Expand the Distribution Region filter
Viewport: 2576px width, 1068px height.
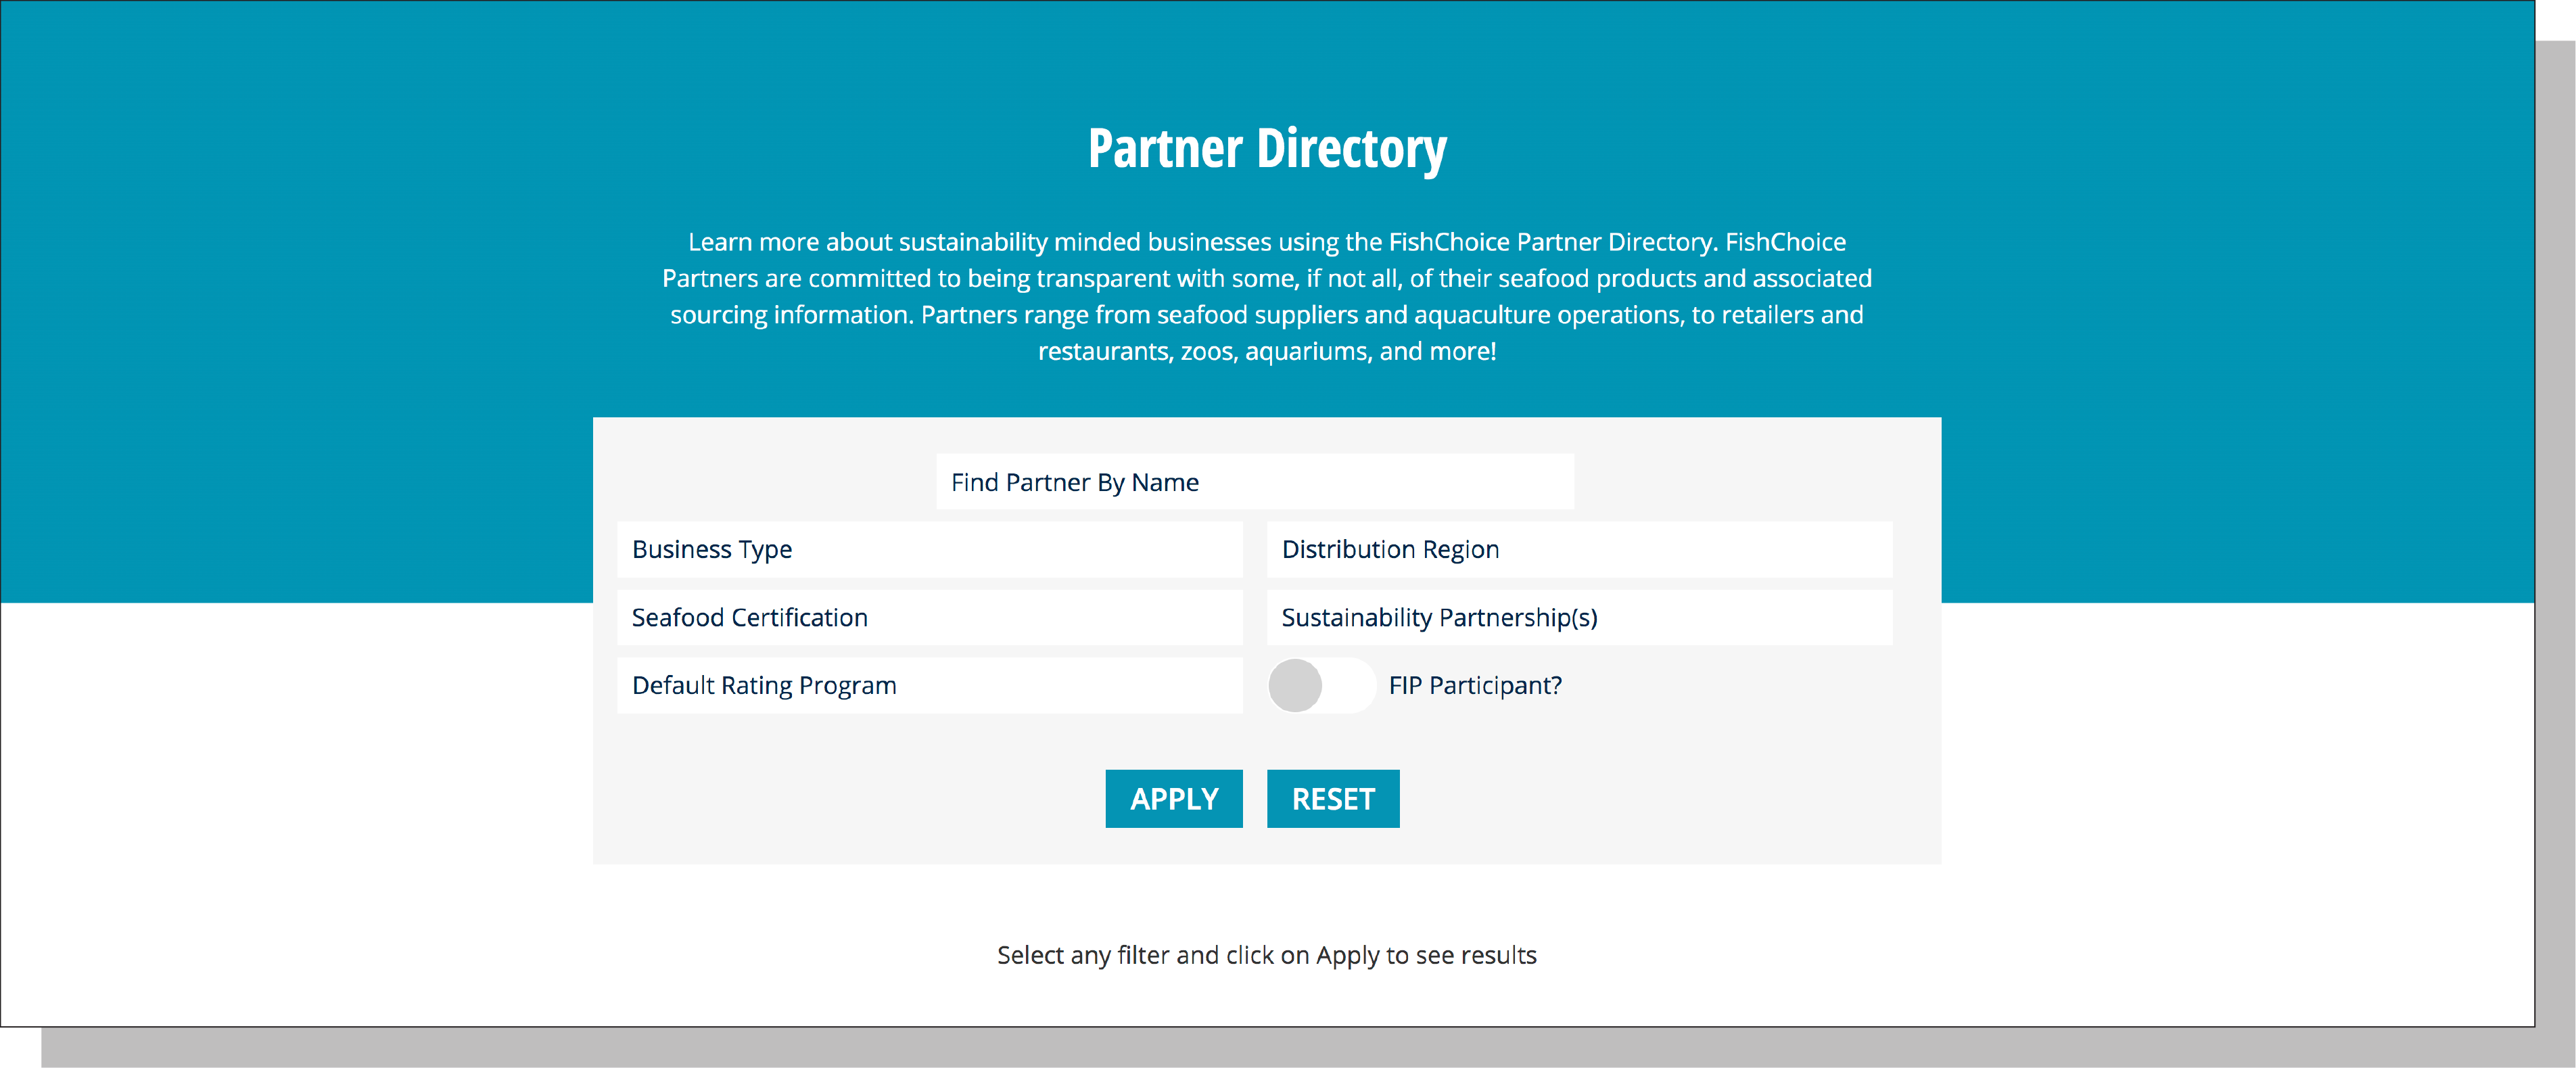pyautogui.click(x=1579, y=549)
